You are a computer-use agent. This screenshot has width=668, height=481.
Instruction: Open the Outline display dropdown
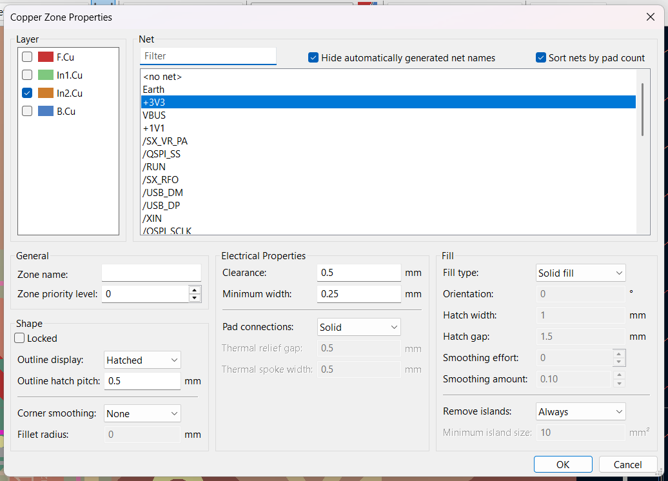142,360
